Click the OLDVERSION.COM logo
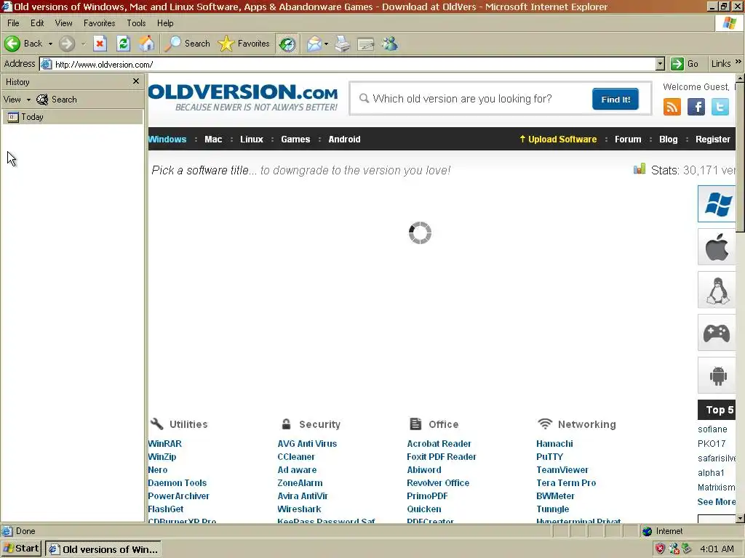The width and height of the screenshot is (745, 558). pos(243,97)
